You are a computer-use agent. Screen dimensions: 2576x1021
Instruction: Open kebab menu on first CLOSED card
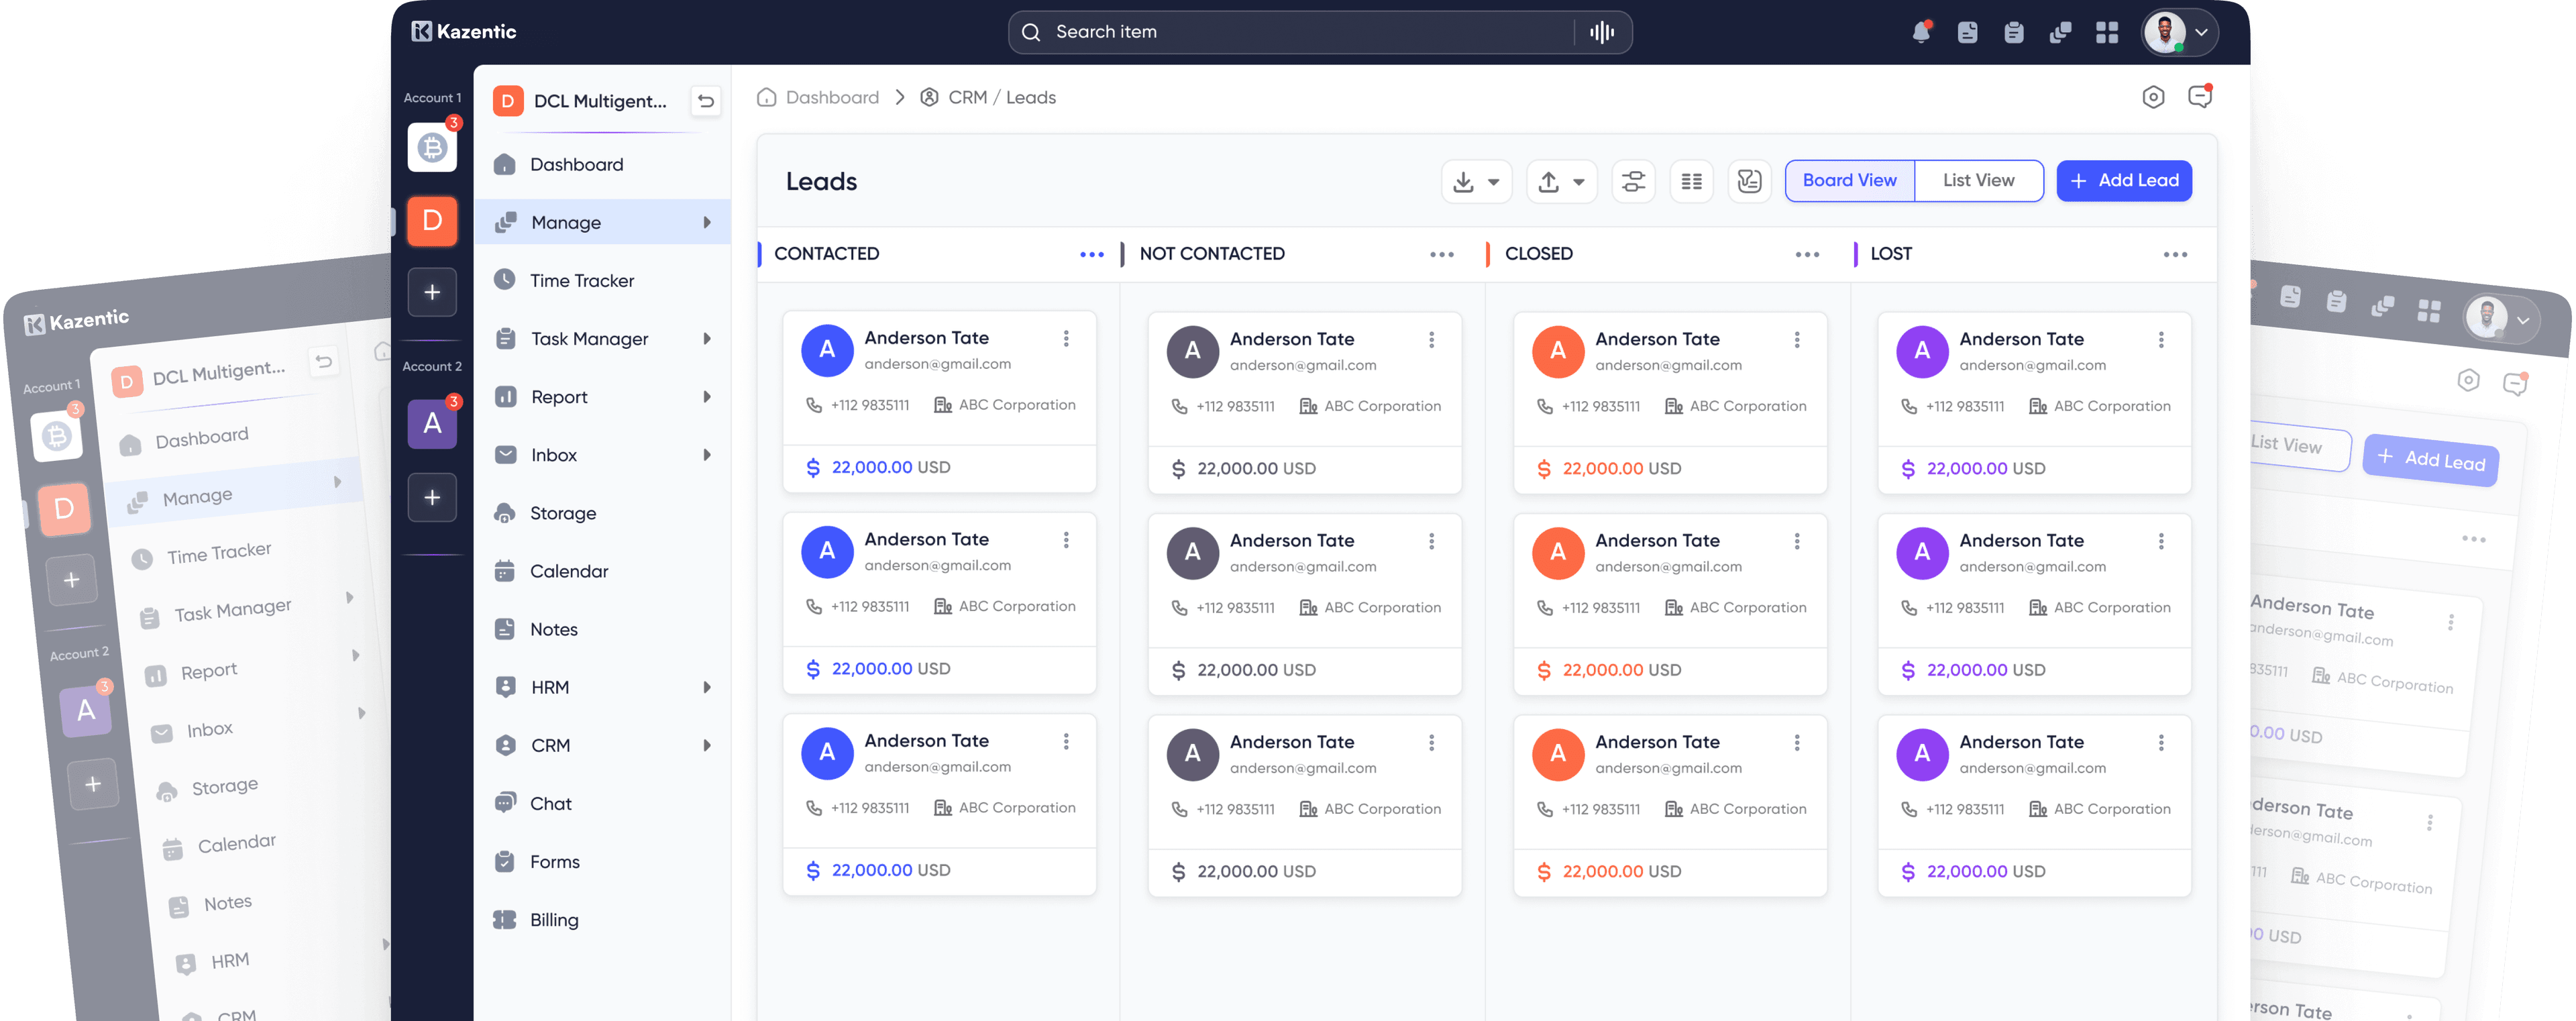click(1797, 339)
